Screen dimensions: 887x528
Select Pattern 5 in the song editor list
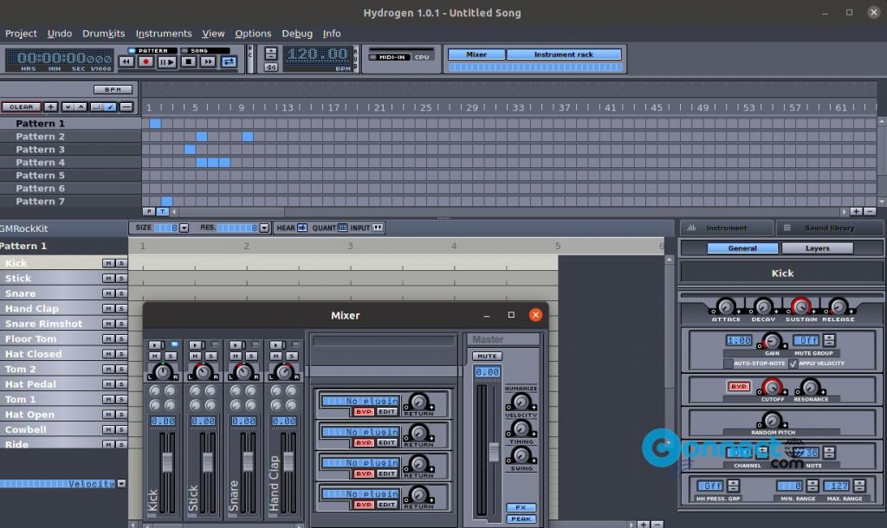tap(40, 175)
